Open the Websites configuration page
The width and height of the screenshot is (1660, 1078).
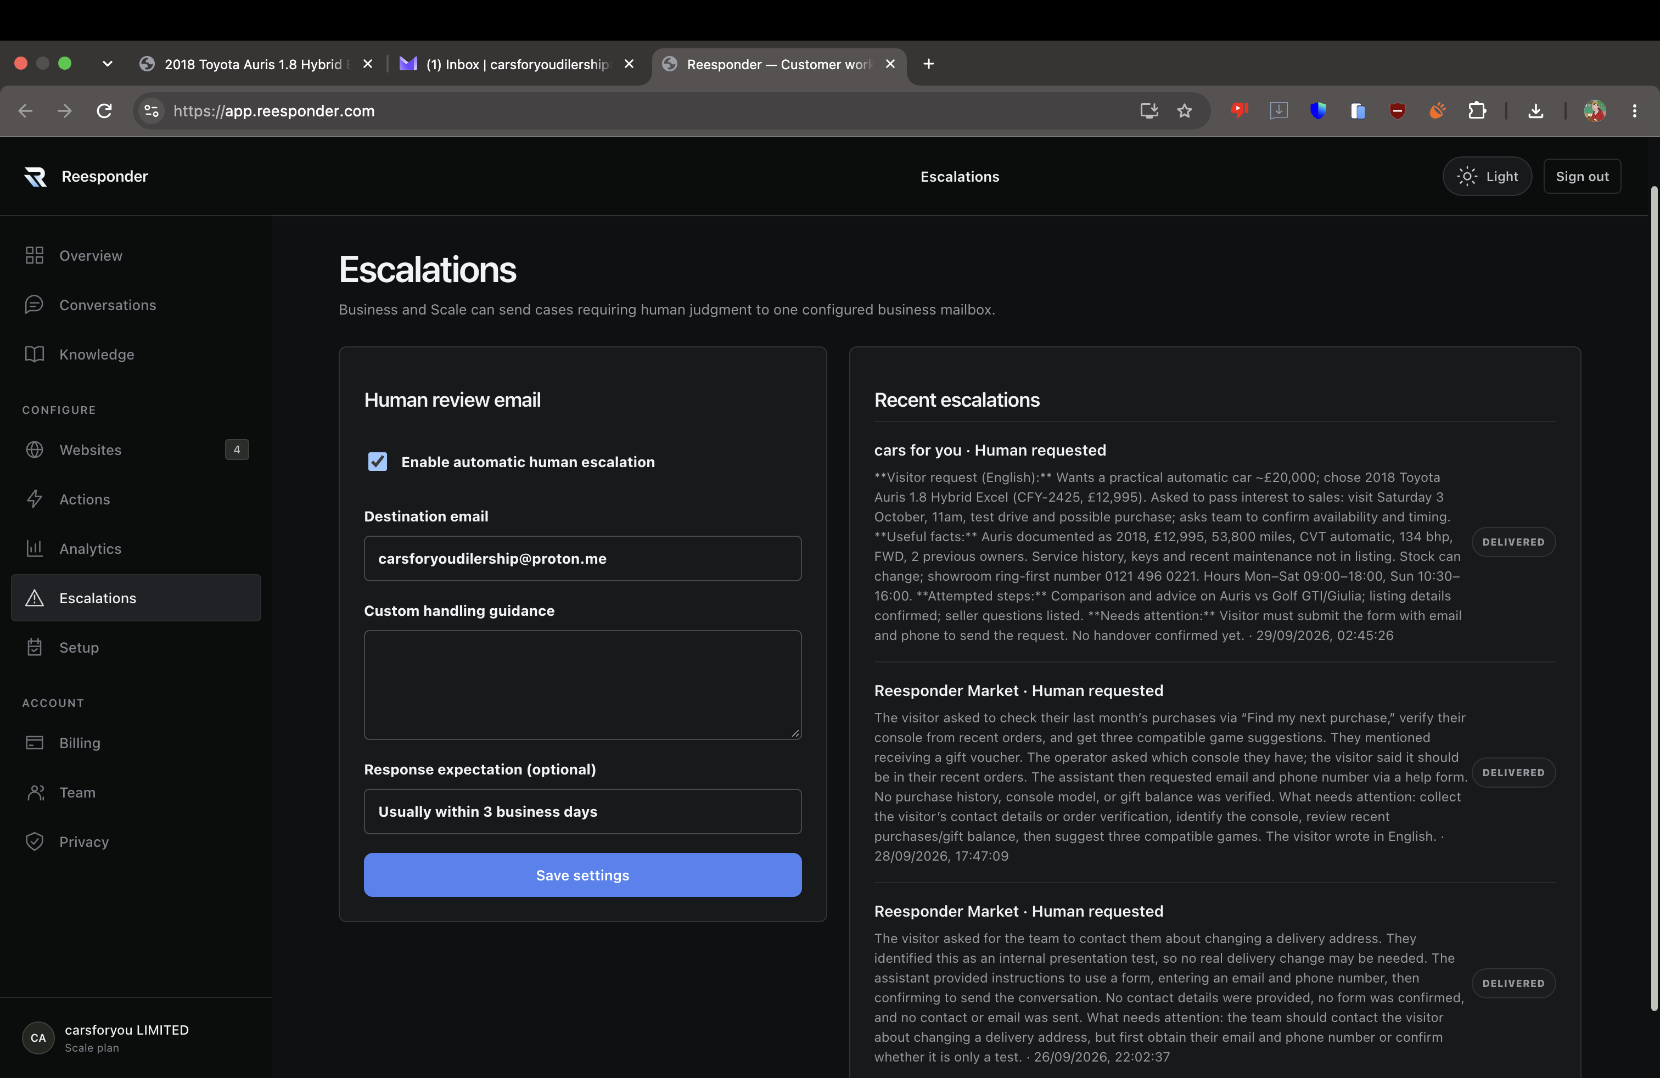click(x=136, y=450)
